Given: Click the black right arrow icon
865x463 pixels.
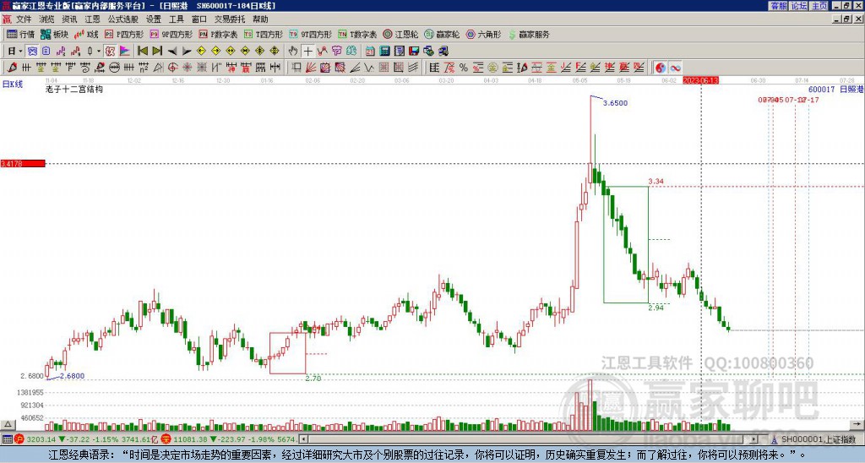Looking at the screenshot, I should pyautogui.click(x=187, y=52).
